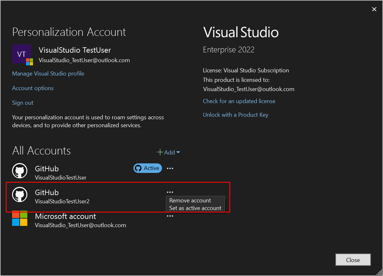Click the GitHub octocat icon for VisualStudioTestUser
Image resolution: width=383 pixels, height=276 pixels.
tap(20, 171)
